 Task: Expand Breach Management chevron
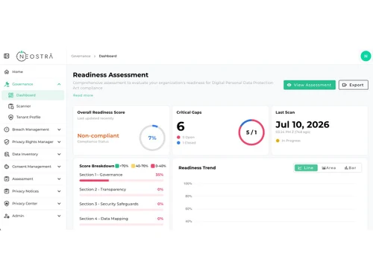pyautogui.click(x=59, y=129)
